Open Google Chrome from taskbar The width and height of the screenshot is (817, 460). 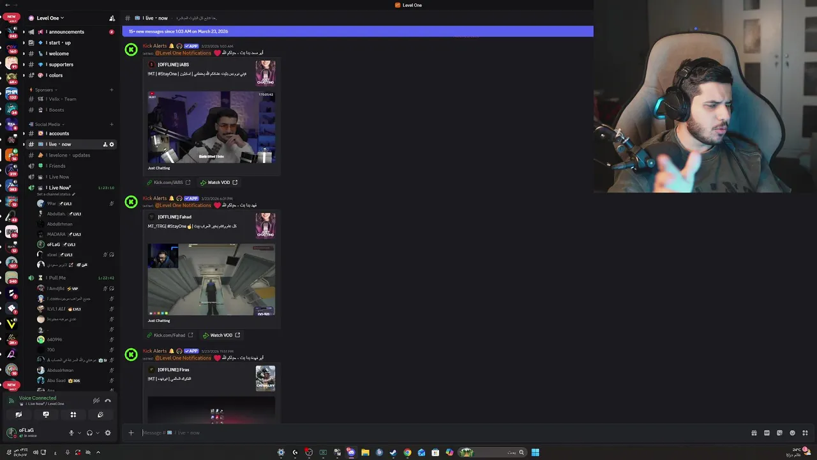pos(407,452)
